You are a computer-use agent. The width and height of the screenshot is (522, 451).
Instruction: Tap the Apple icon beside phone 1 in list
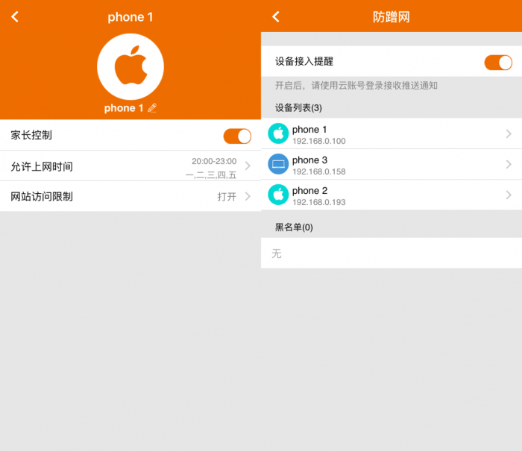(278, 134)
